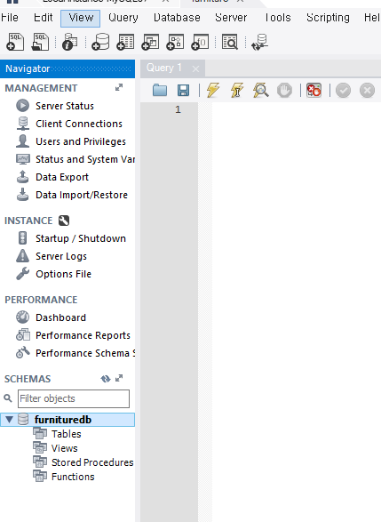
Task: Open the View menu
Action: click(x=81, y=18)
